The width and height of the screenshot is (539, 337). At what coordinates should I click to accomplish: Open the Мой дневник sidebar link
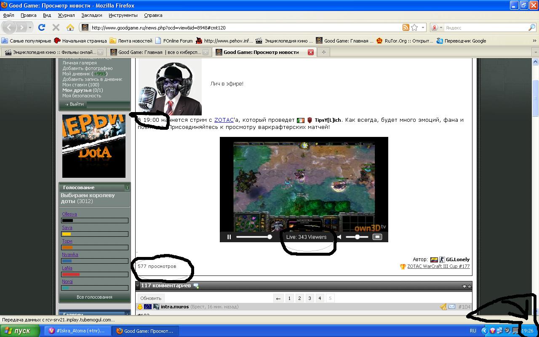click(x=77, y=74)
